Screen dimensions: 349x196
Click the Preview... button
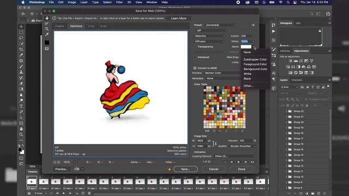coord(62,169)
